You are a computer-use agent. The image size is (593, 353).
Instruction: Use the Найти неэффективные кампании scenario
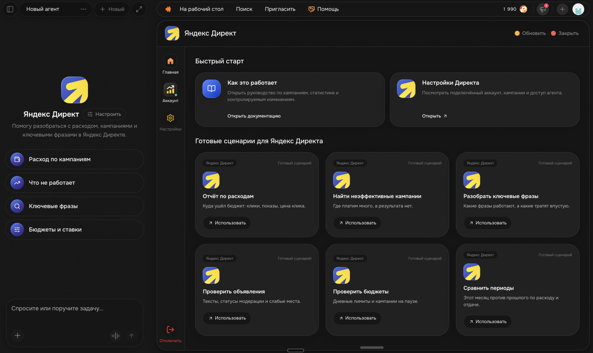358,223
